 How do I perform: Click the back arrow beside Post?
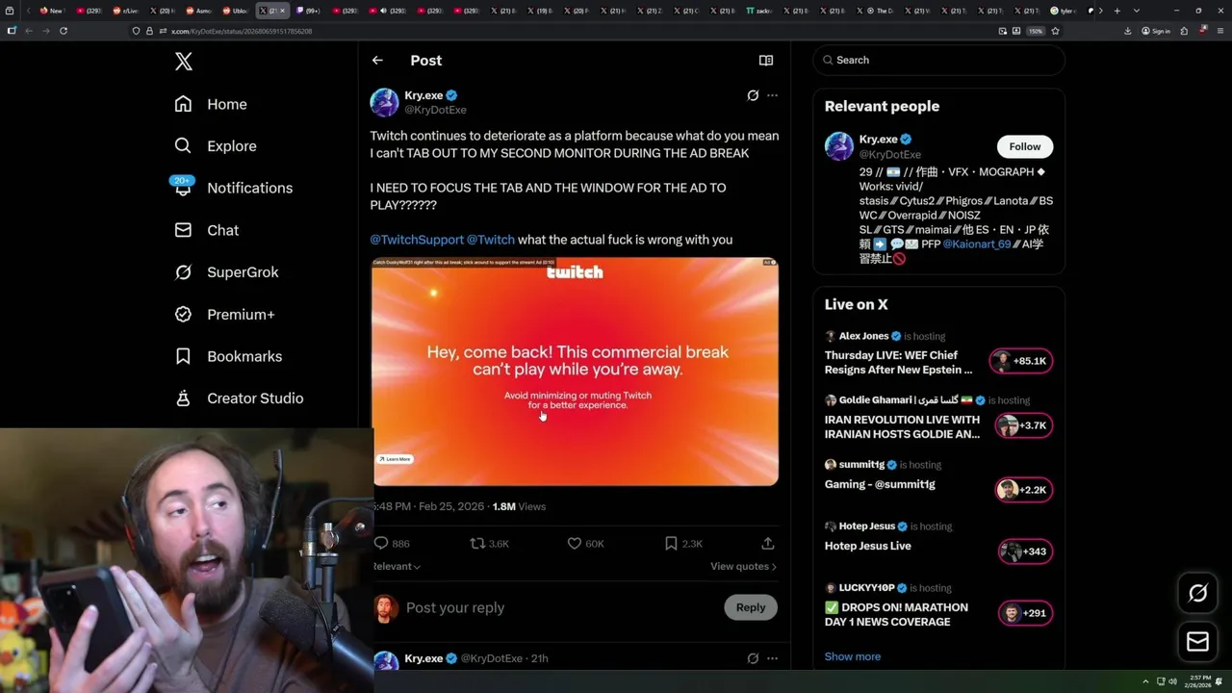[377, 60]
